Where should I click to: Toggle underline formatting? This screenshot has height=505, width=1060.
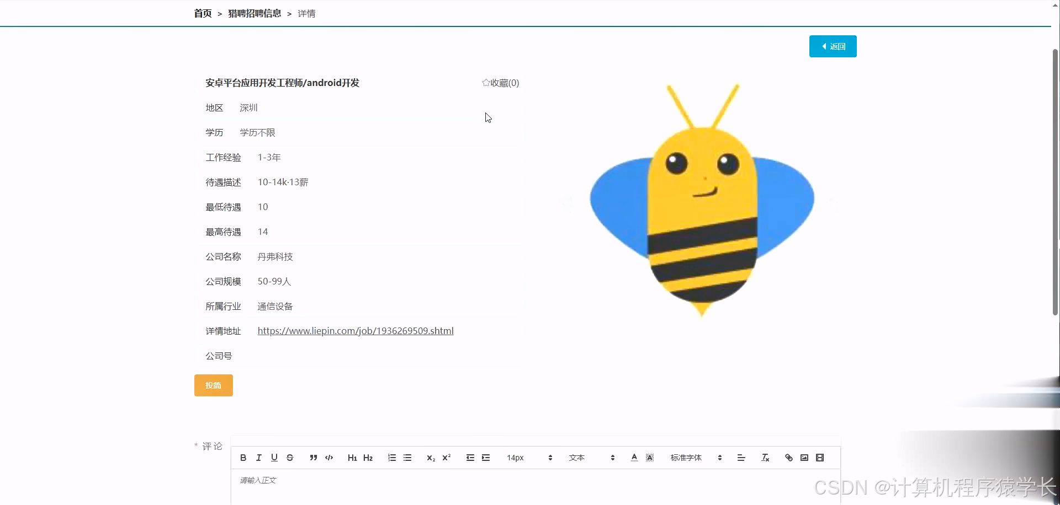[274, 458]
